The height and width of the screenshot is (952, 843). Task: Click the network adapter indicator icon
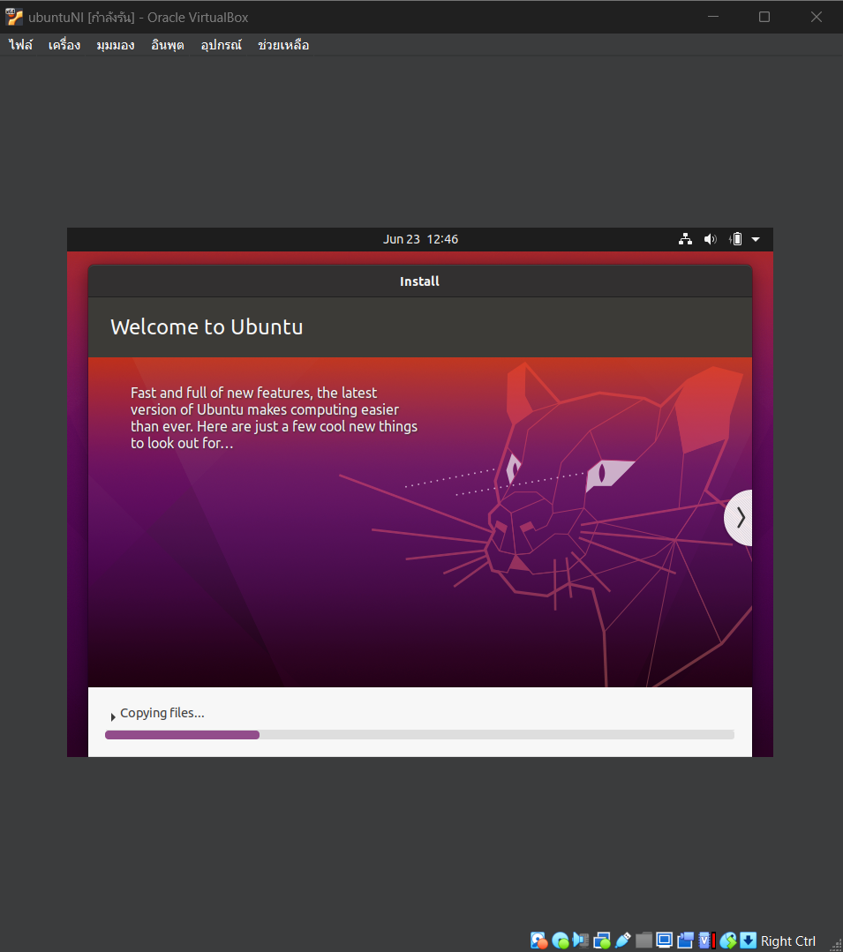tap(602, 941)
